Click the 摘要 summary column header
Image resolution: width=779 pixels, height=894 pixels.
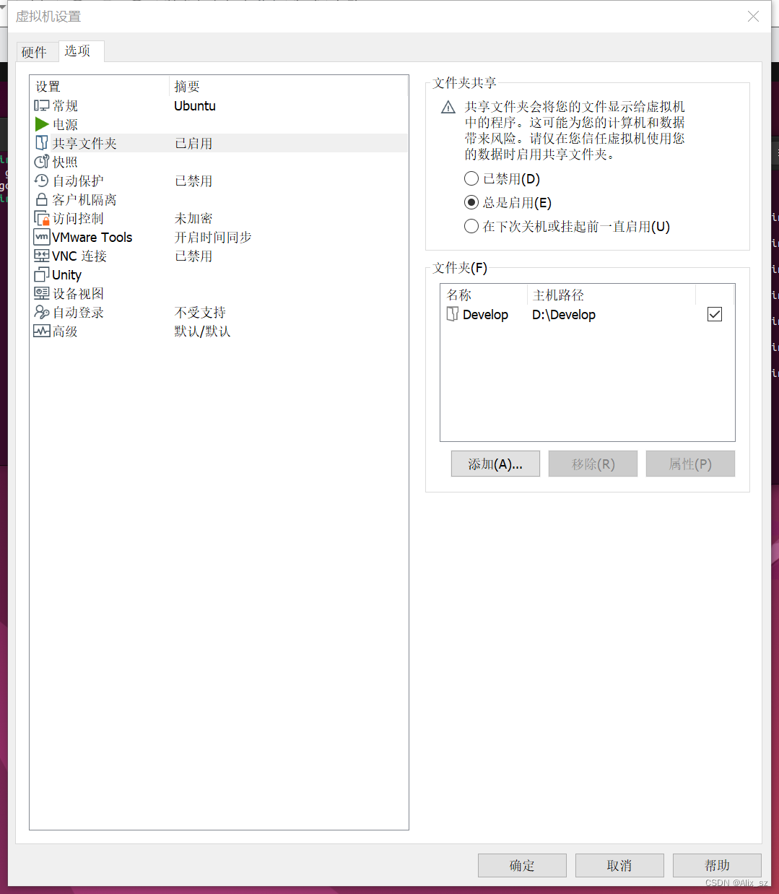[x=289, y=87]
